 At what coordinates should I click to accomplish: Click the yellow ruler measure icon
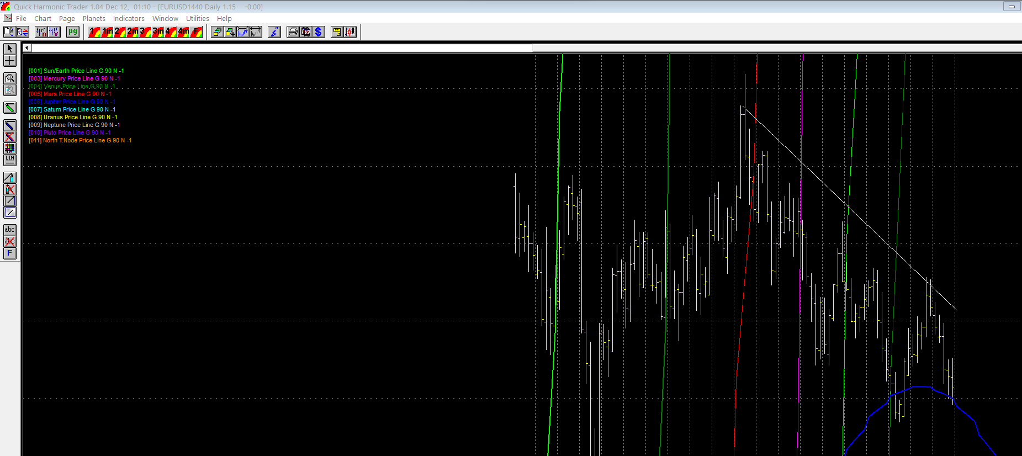click(337, 32)
